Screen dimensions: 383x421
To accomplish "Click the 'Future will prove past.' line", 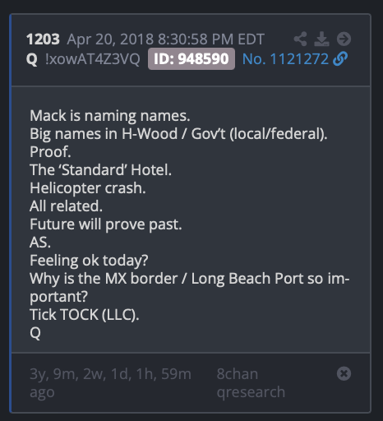I will tap(106, 224).
